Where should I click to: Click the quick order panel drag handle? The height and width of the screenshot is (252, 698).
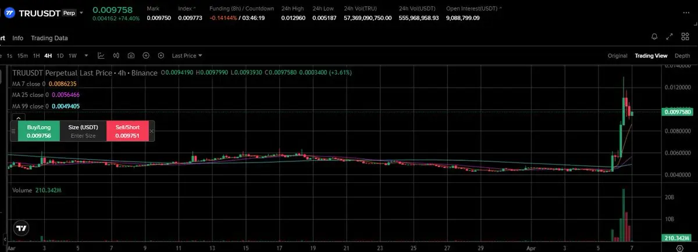pyautogui.click(x=13, y=131)
